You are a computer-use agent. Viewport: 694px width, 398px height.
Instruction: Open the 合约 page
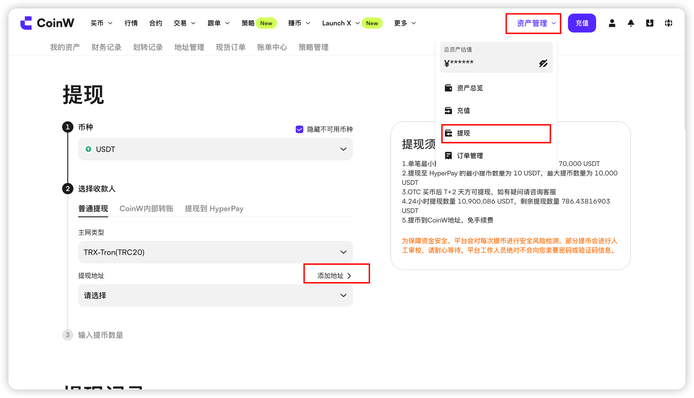point(156,23)
